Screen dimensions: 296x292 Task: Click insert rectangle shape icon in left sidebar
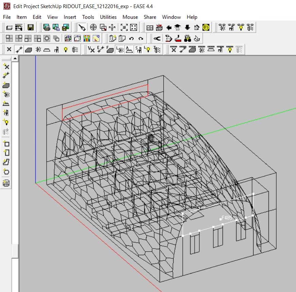(6, 144)
